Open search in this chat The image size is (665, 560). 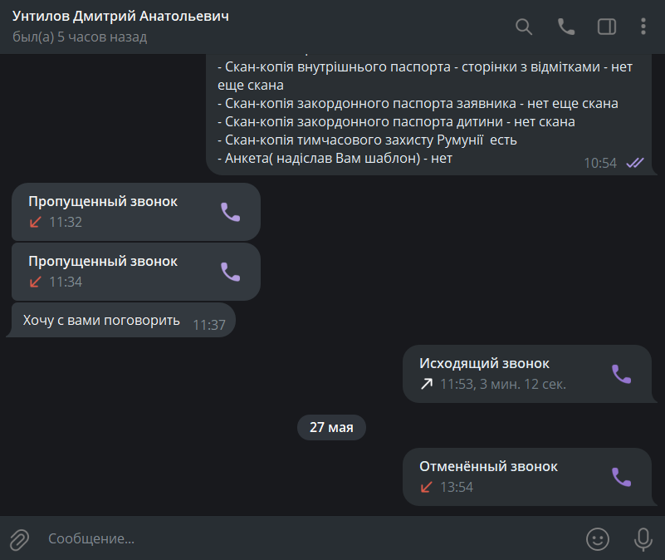pyautogui.click(x=524, y=27)
